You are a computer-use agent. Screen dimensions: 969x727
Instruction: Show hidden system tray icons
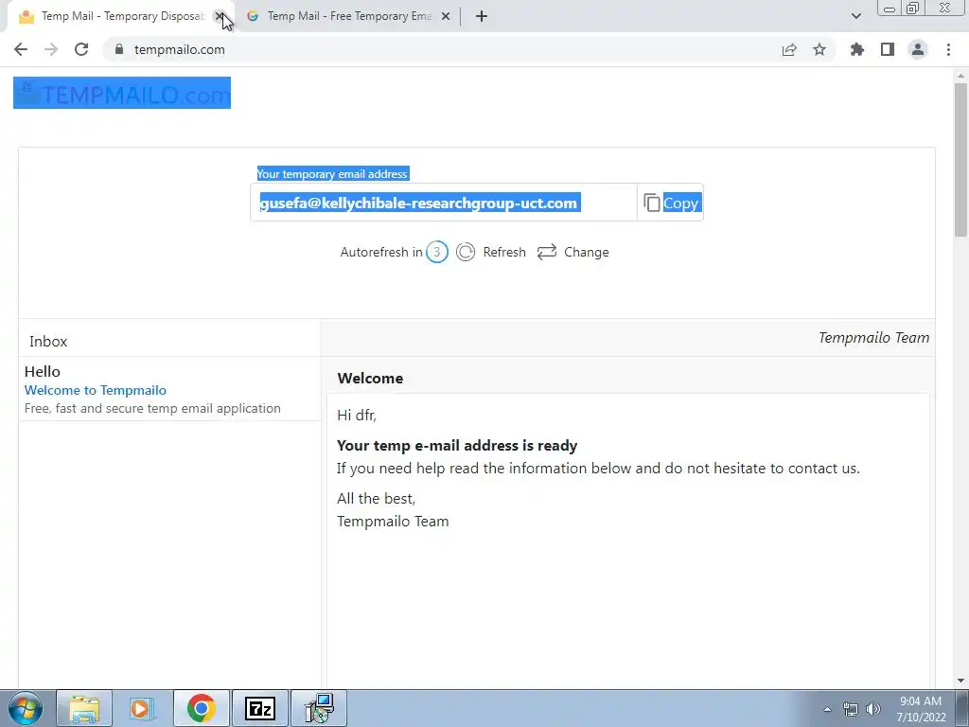click(827, 709)
